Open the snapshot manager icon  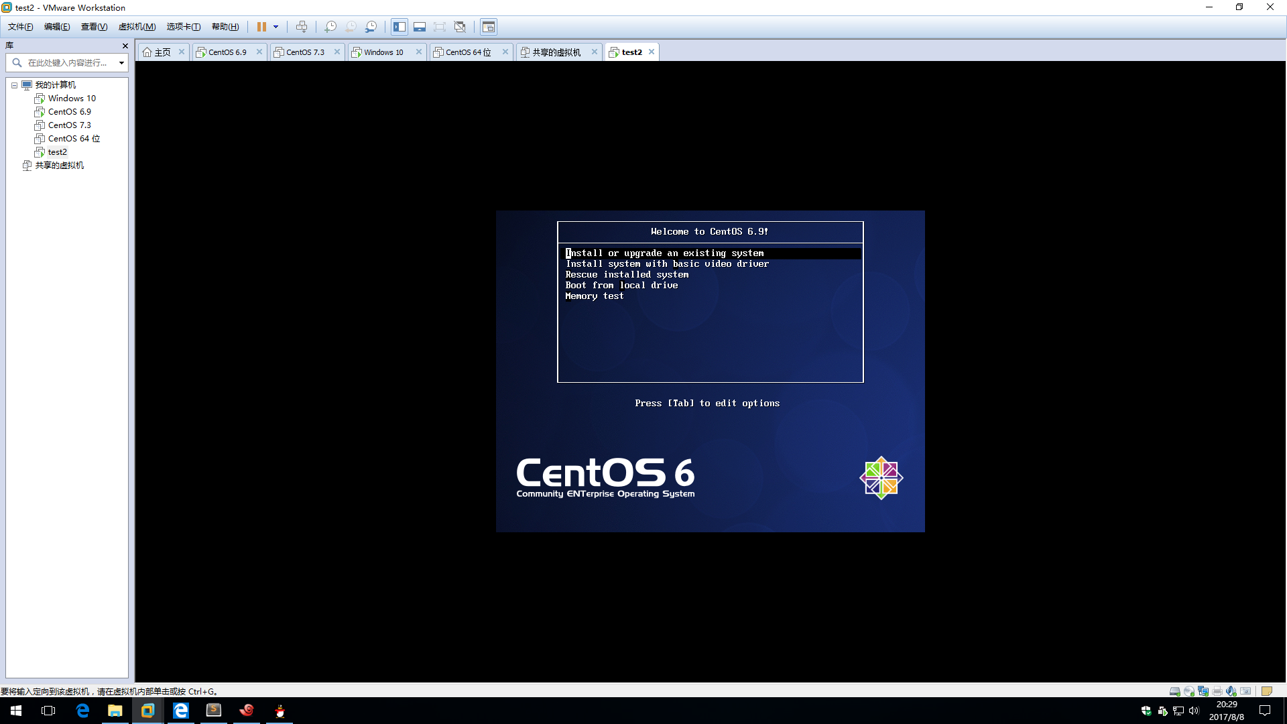pyautogui.click(x=371, y=27)
